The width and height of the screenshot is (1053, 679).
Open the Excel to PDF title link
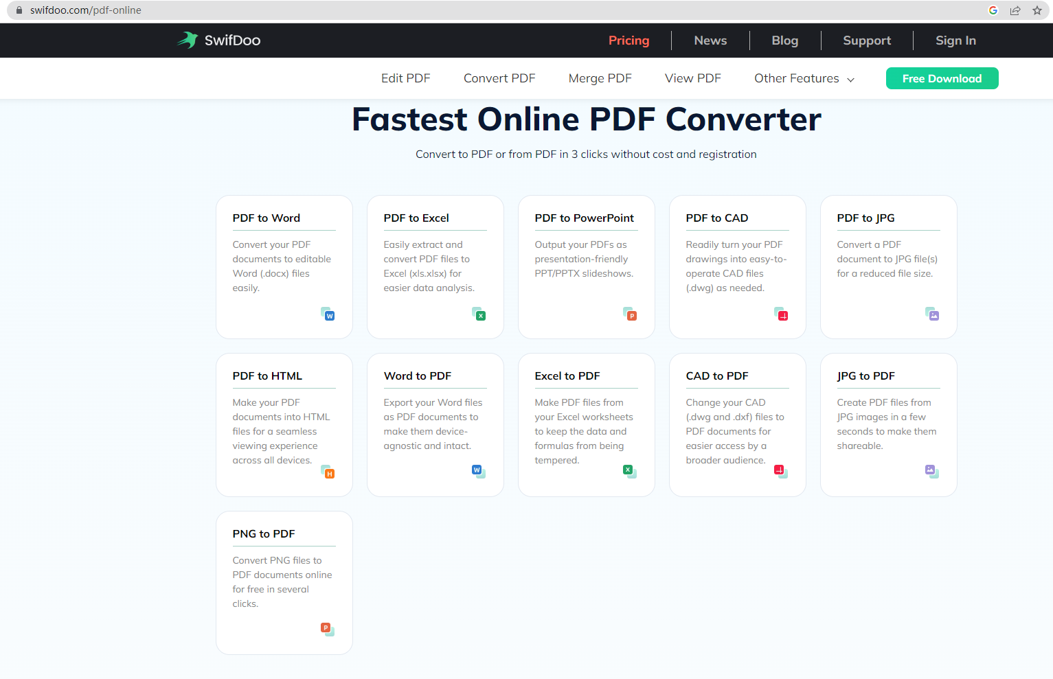click(567, 376)
